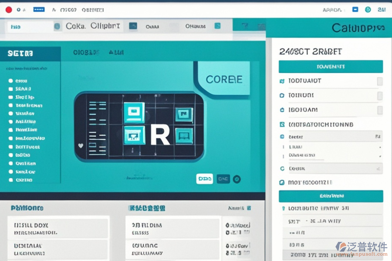Click the round dark icon beside the white and navy buttons

pyautogui.click(x=237, y=178)
